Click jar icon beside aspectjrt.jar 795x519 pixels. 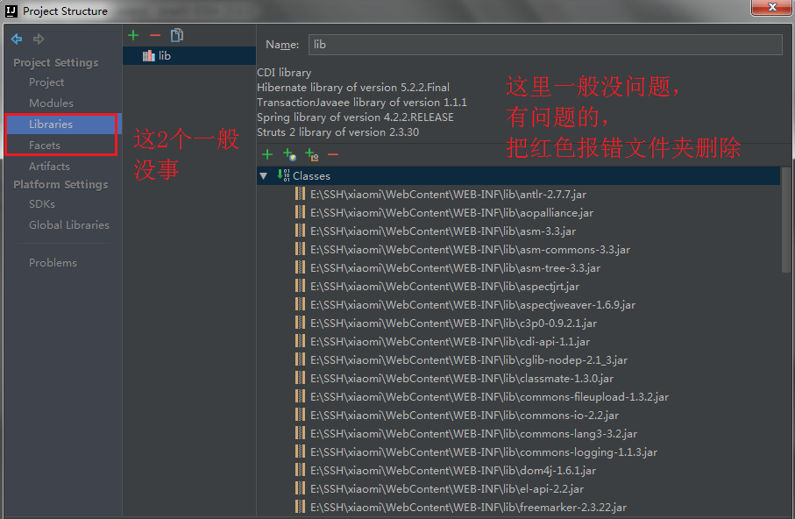click(x=300, y=286)
